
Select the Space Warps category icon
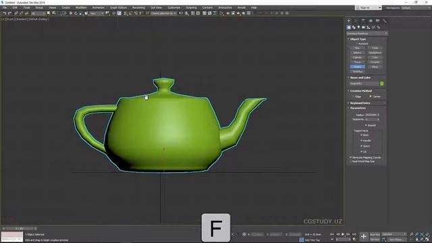pos(373,27)
